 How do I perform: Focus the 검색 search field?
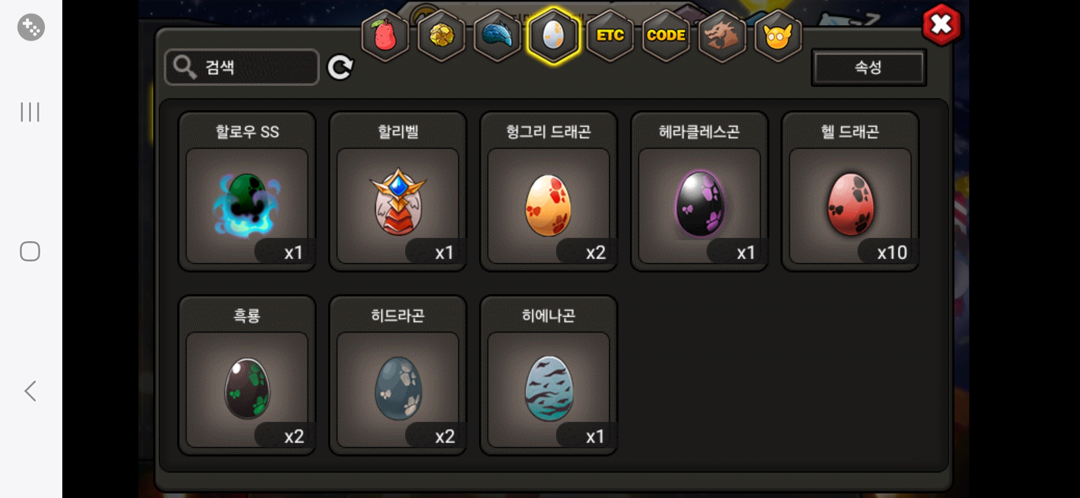pyautogui.click(x=242, y=67)
